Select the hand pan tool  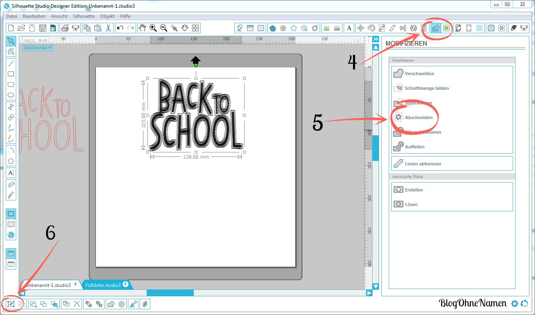(142, 28)
